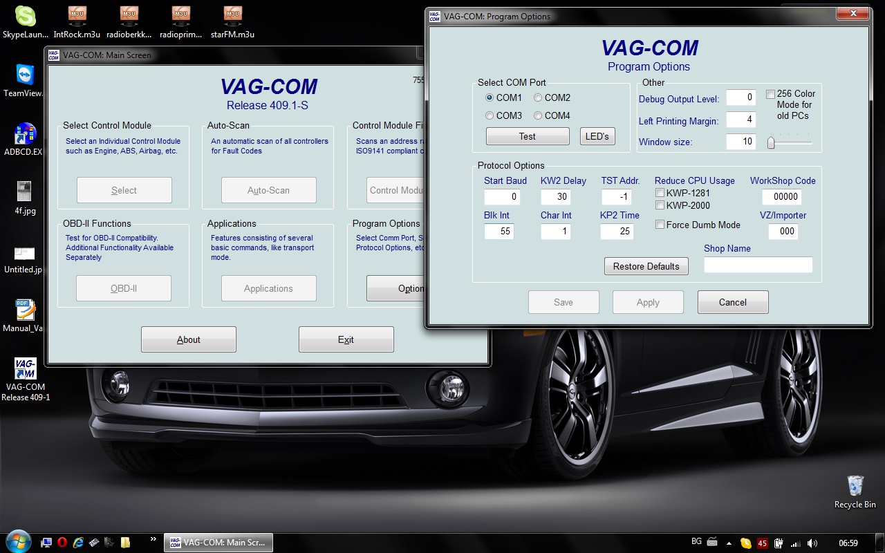Click the 06:59 taskbar clock
Viewport: 885px width, 553px height.
(848, 543)
